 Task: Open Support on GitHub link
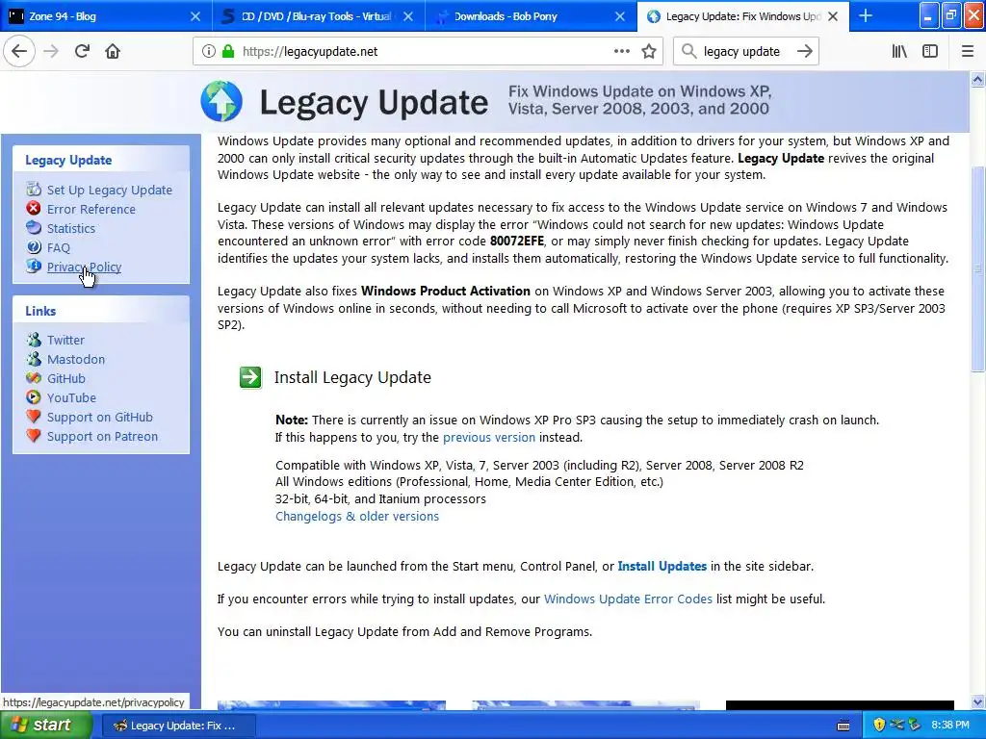pyautogui.click(x=100, y=418)
